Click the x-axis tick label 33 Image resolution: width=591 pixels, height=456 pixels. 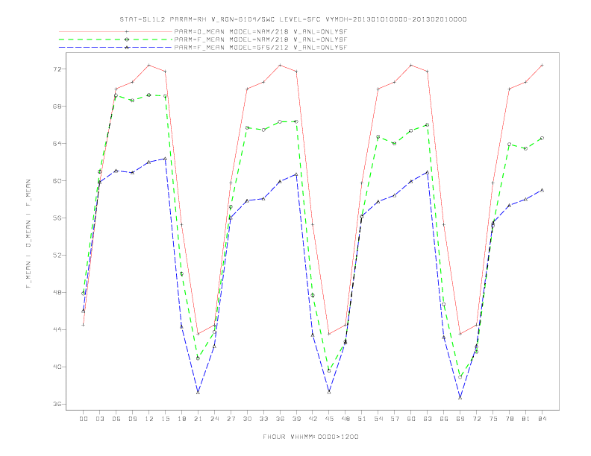pos(263,419)
